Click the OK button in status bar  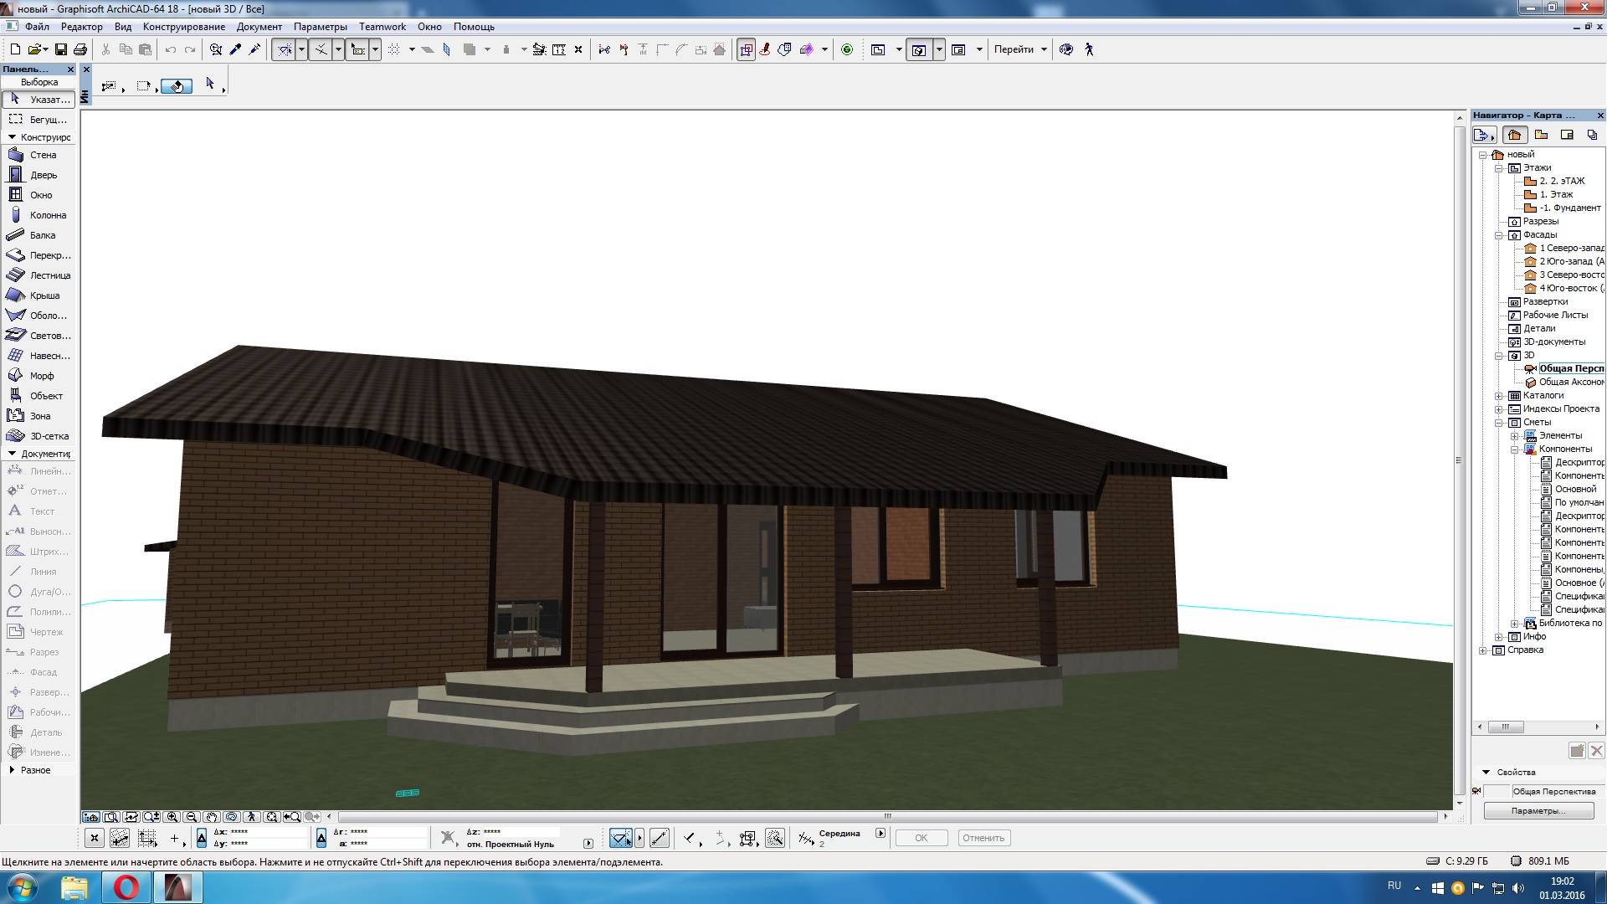(922, 838)
